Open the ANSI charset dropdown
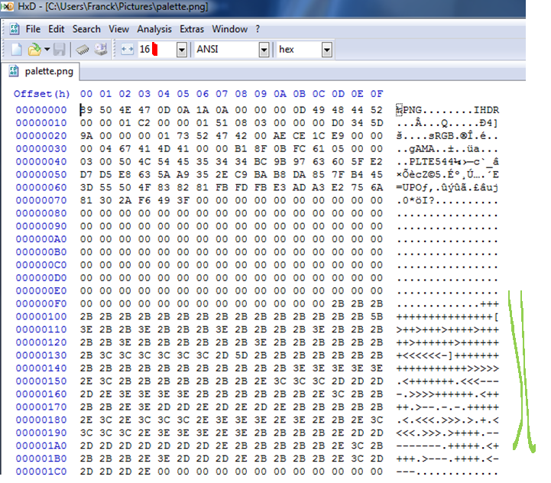The width and height of the screenshot is (551, 483). click(x=264, y=50)
